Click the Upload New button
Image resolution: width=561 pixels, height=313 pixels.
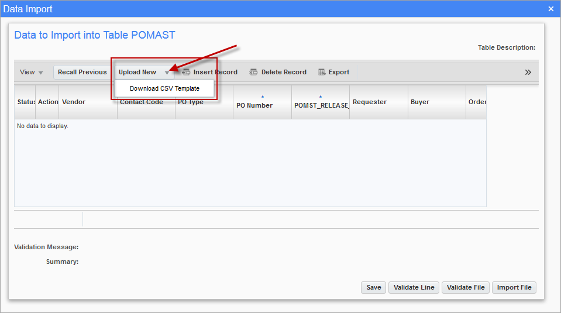click(137, 73)
